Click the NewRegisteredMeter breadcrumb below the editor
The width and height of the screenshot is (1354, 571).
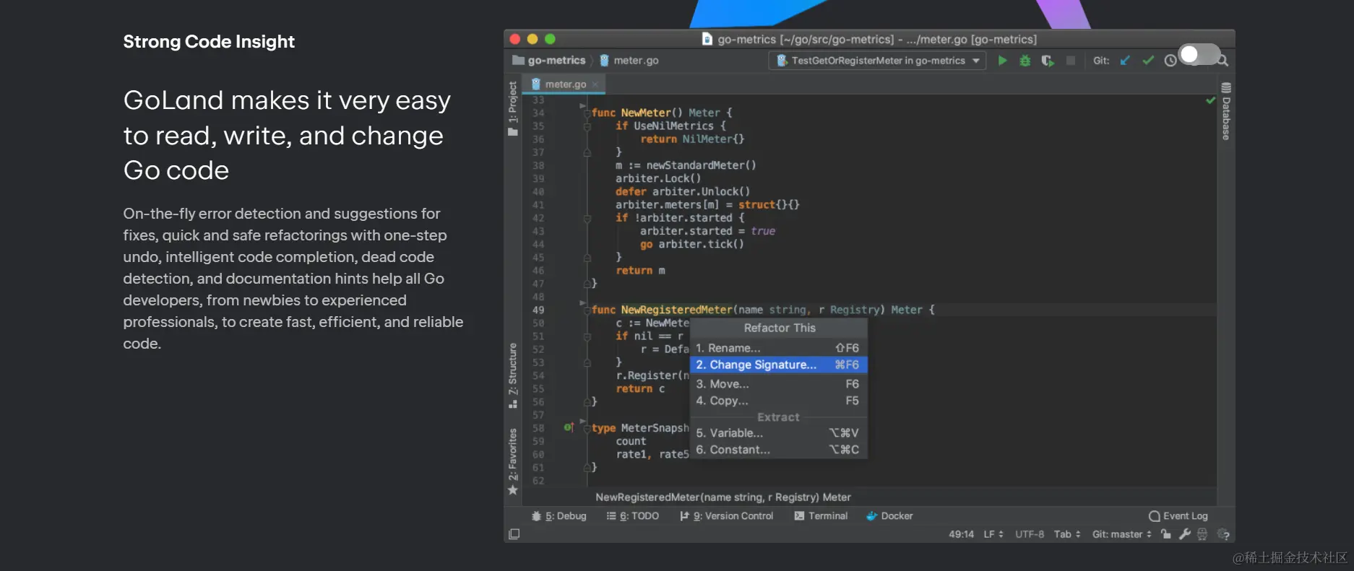coord(723,497)
